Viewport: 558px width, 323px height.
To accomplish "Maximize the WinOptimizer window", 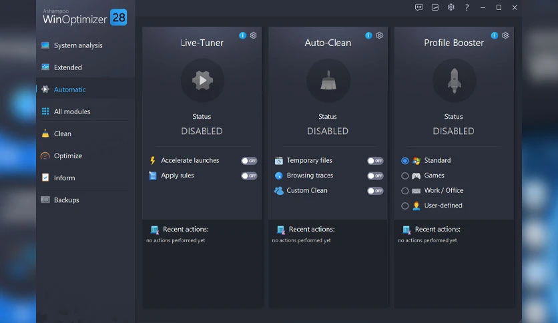I will tap(499, 7).
